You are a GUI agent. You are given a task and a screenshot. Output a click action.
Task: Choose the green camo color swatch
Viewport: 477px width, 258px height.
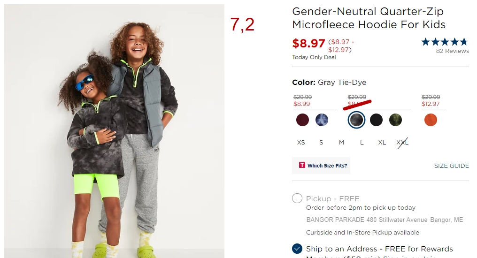pos(395,120)
